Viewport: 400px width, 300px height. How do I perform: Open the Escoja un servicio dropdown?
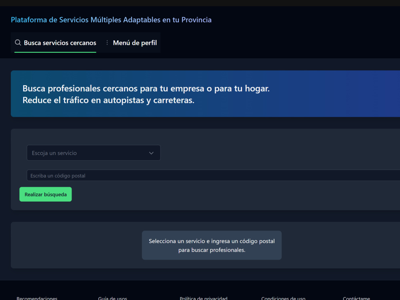94,153
